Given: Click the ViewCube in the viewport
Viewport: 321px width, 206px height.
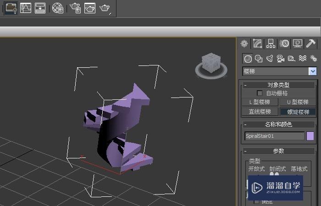Looking at the screenshot, I should click(211, 63).
